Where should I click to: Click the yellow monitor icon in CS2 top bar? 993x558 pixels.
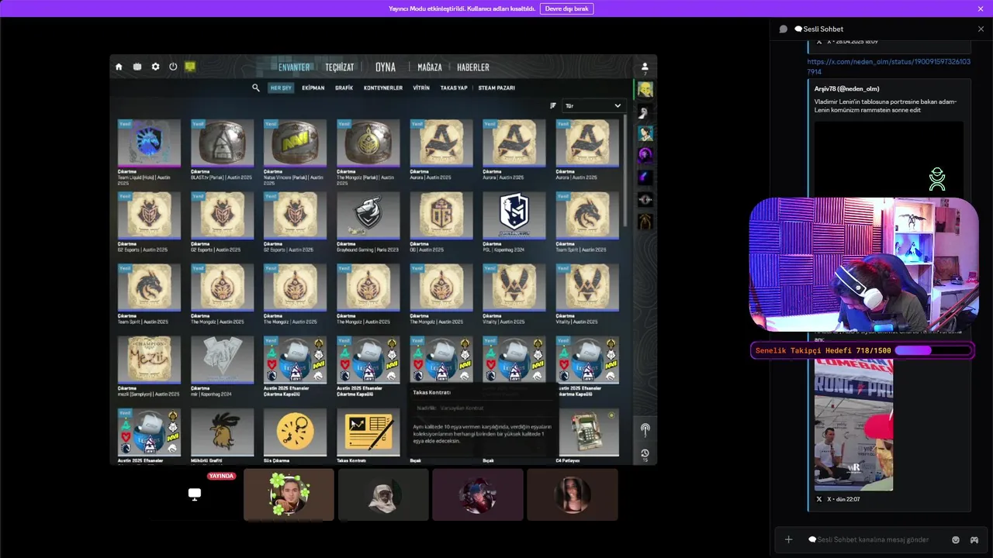[x=190, y=67]
